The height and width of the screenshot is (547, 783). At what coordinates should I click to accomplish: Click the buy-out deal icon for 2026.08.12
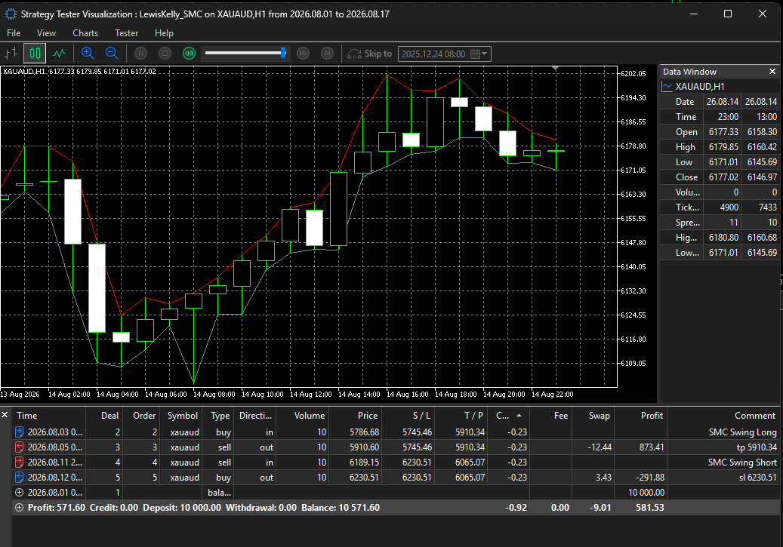point(20,477)
